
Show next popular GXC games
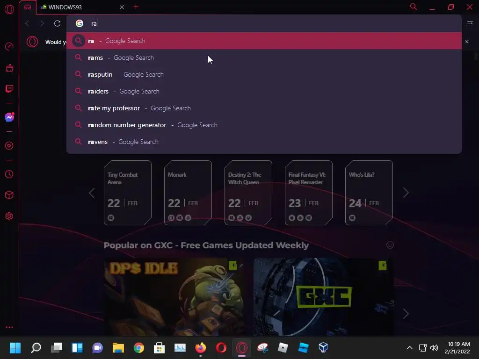[406, 314]
